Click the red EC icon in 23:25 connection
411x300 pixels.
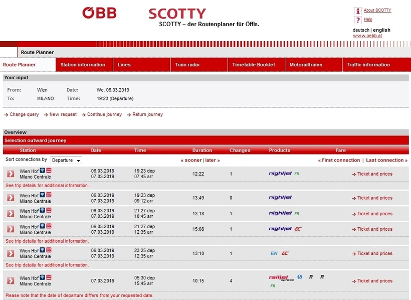coord(285,253)
